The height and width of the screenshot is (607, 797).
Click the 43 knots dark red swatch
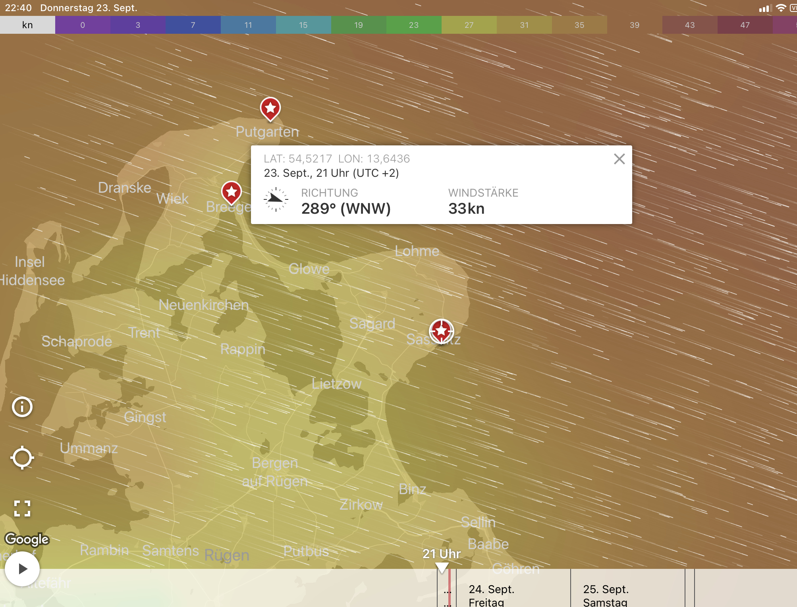point(689,25)
